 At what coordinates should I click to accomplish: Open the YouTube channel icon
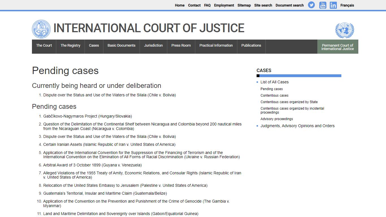[323, 5]
